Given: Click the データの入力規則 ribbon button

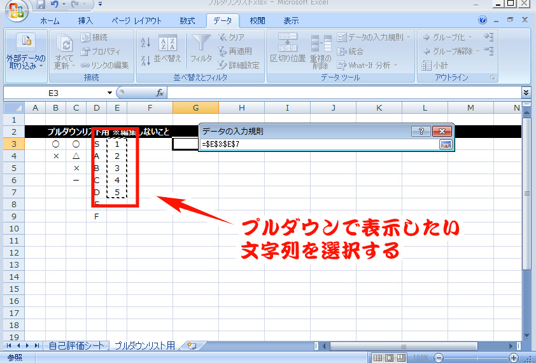Looking at the screenshot, I should pyautogui.click(x=370, y=38).
